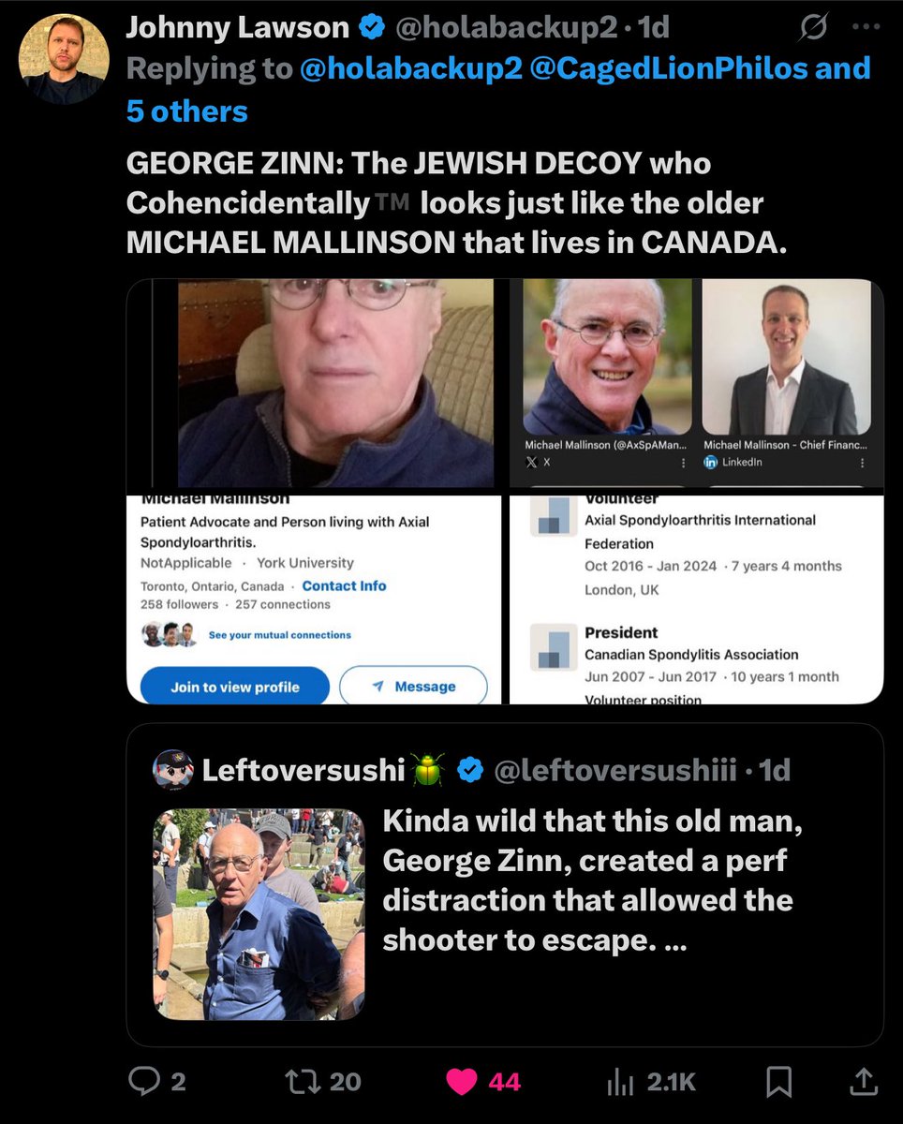
Task: Expand the '5 others' reply list
Action: (x=187, y=111)
